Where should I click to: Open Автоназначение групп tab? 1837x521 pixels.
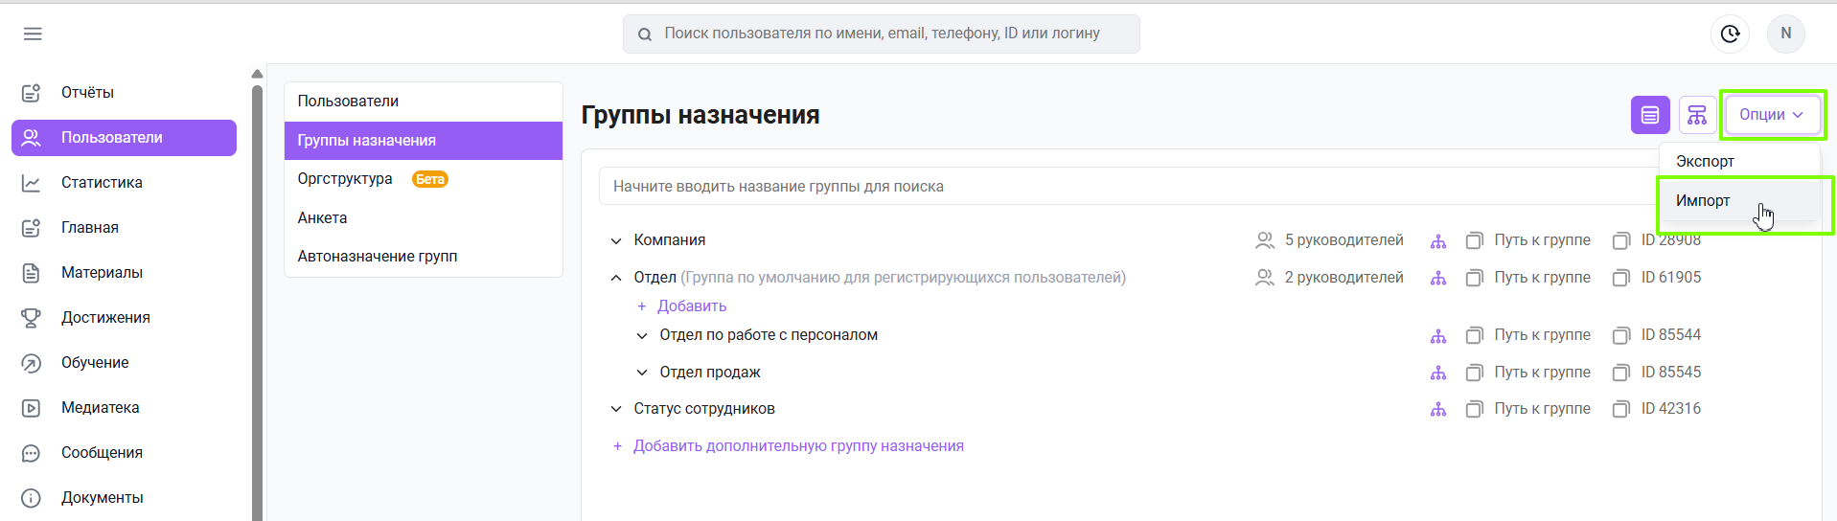424,257
